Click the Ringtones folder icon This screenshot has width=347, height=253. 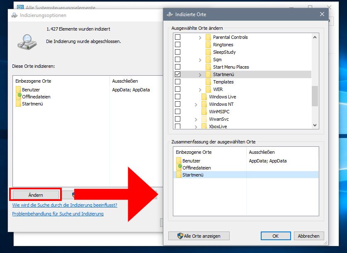click(209, 45)
